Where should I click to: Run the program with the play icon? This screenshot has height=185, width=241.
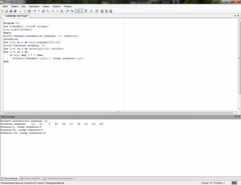pyautogui.click(x=53, y=11)
